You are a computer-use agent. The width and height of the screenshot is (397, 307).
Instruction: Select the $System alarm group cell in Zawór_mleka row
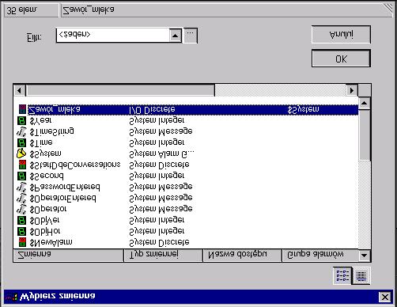pyautogui.click(x=303, y=109)
